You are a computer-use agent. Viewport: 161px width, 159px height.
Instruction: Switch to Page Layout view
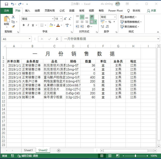(110, 156)
